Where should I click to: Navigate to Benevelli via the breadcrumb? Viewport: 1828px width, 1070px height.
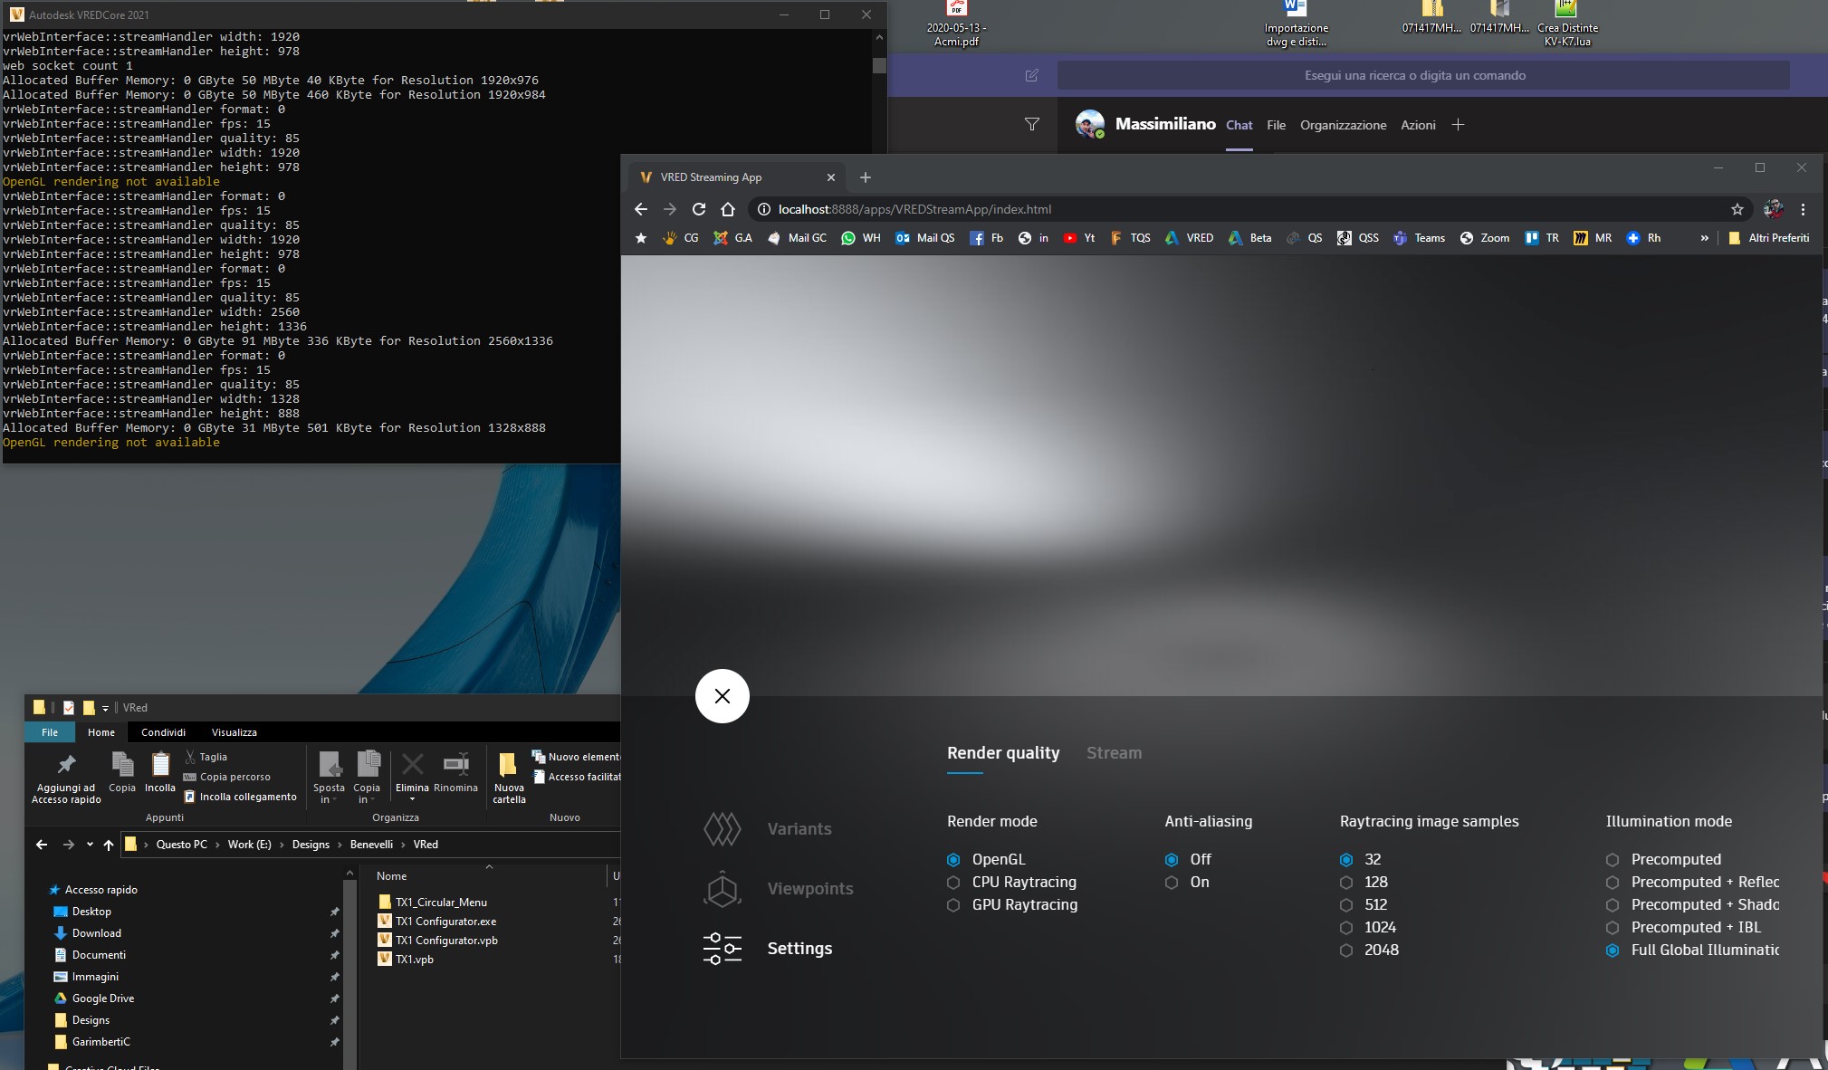[370, 845]
